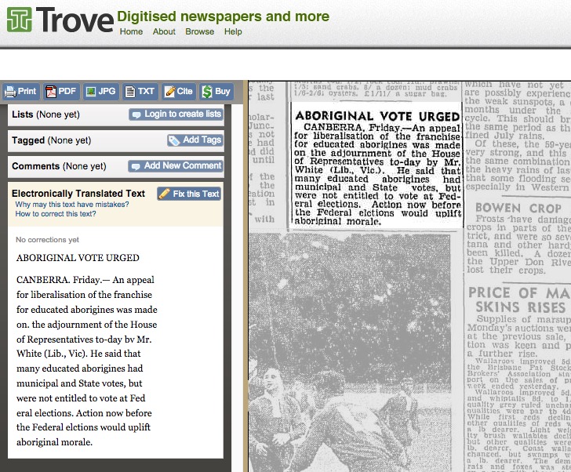Open the Help navigation link
The width and height of the screenshot is (571, 472).
233,31
